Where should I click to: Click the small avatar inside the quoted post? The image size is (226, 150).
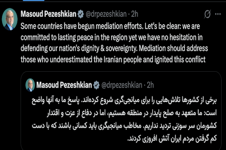coord(31,85)
